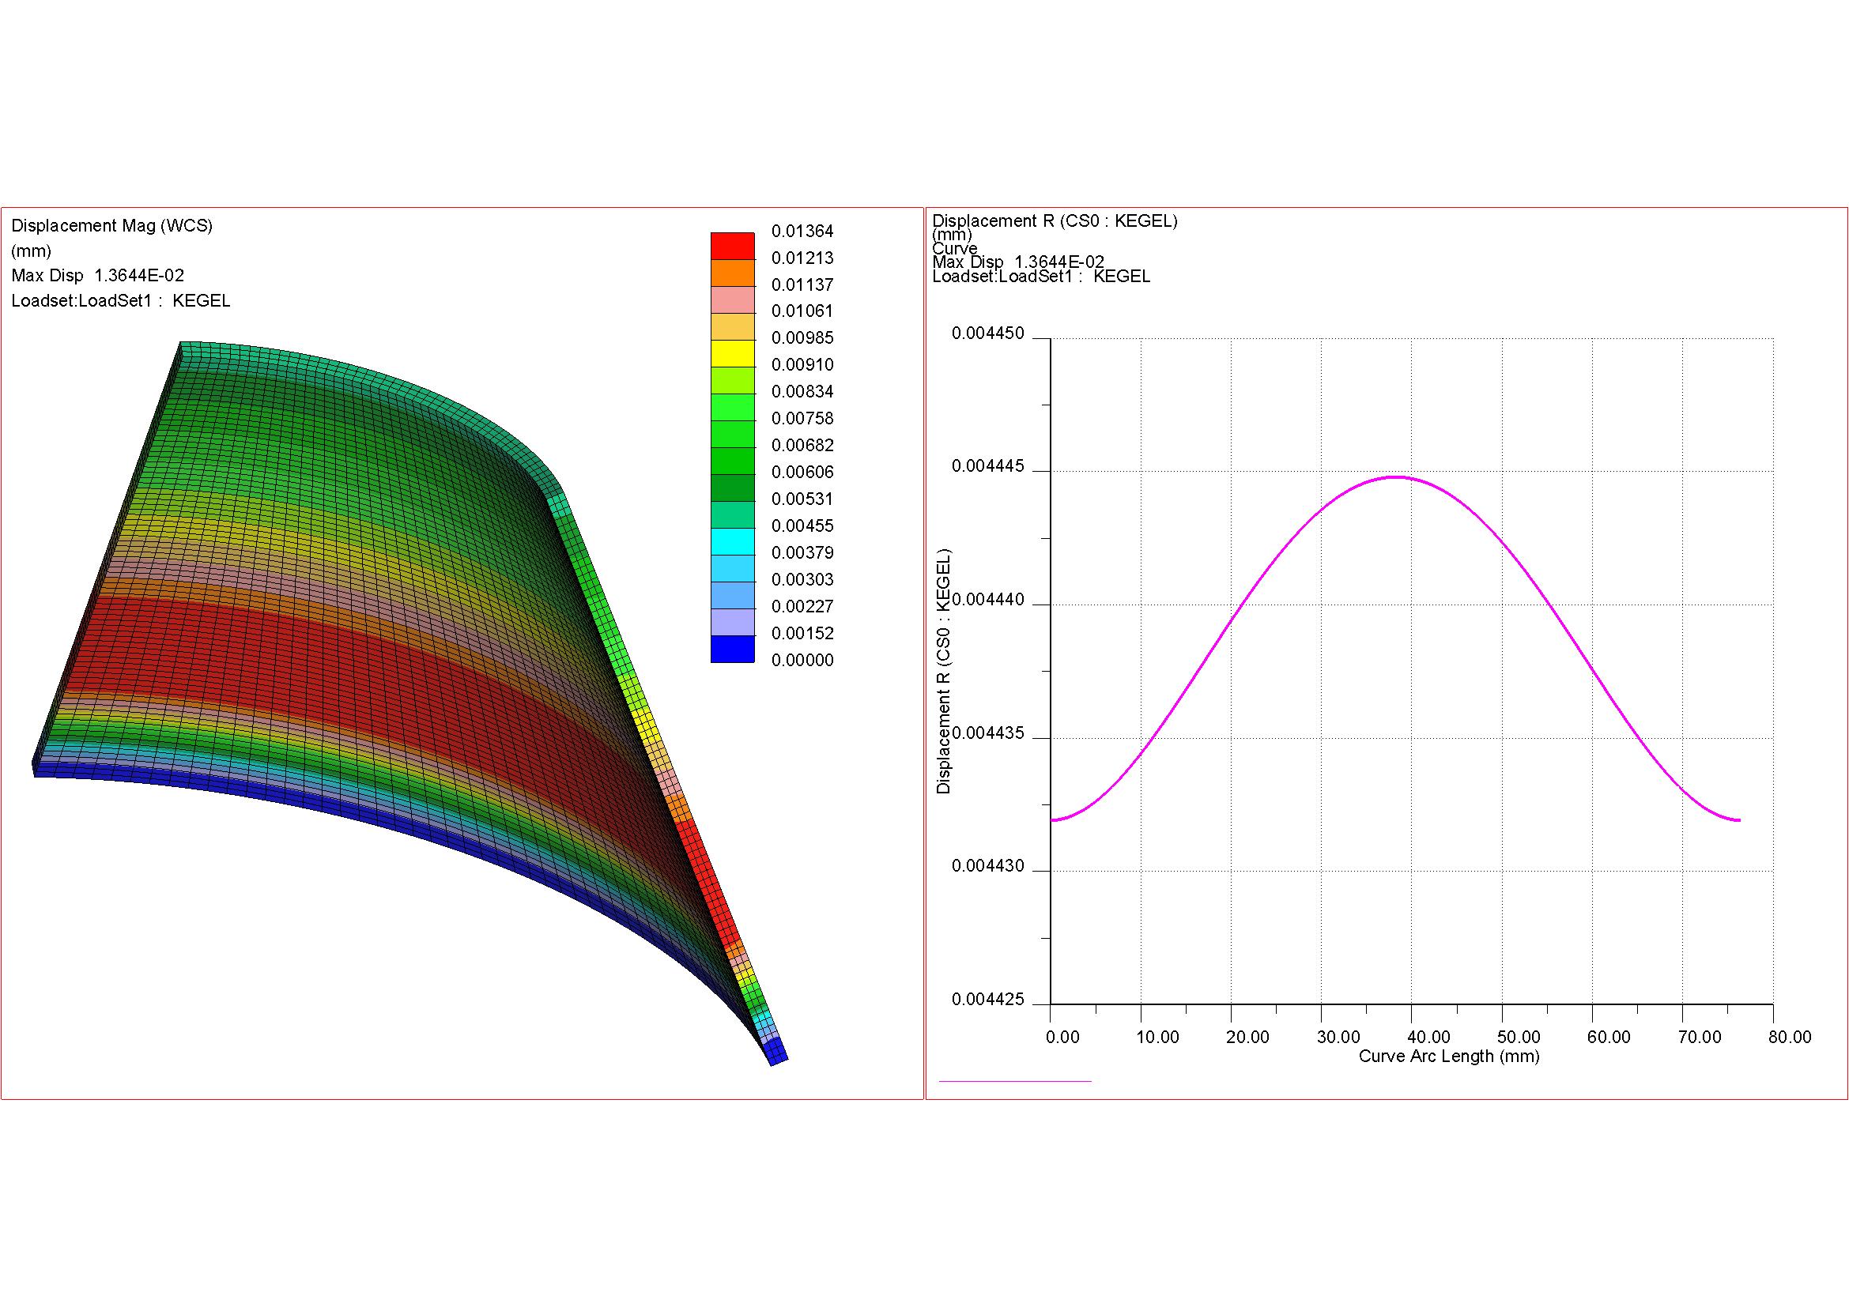
Task: Select the Displacement Mag (WCS) title text
Action: pyautogui.click(x=112, y=226)
